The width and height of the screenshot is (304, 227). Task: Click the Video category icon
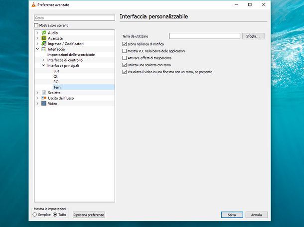tap(44, 104)
